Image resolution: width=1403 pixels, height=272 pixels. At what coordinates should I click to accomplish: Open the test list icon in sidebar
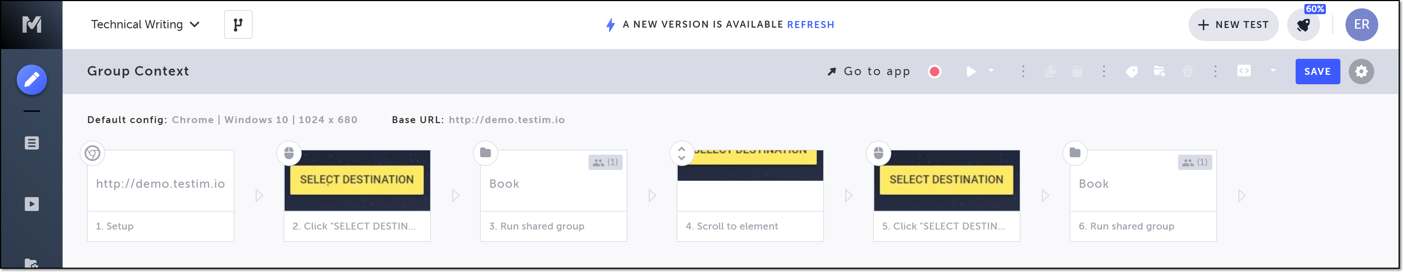point(32,143)
